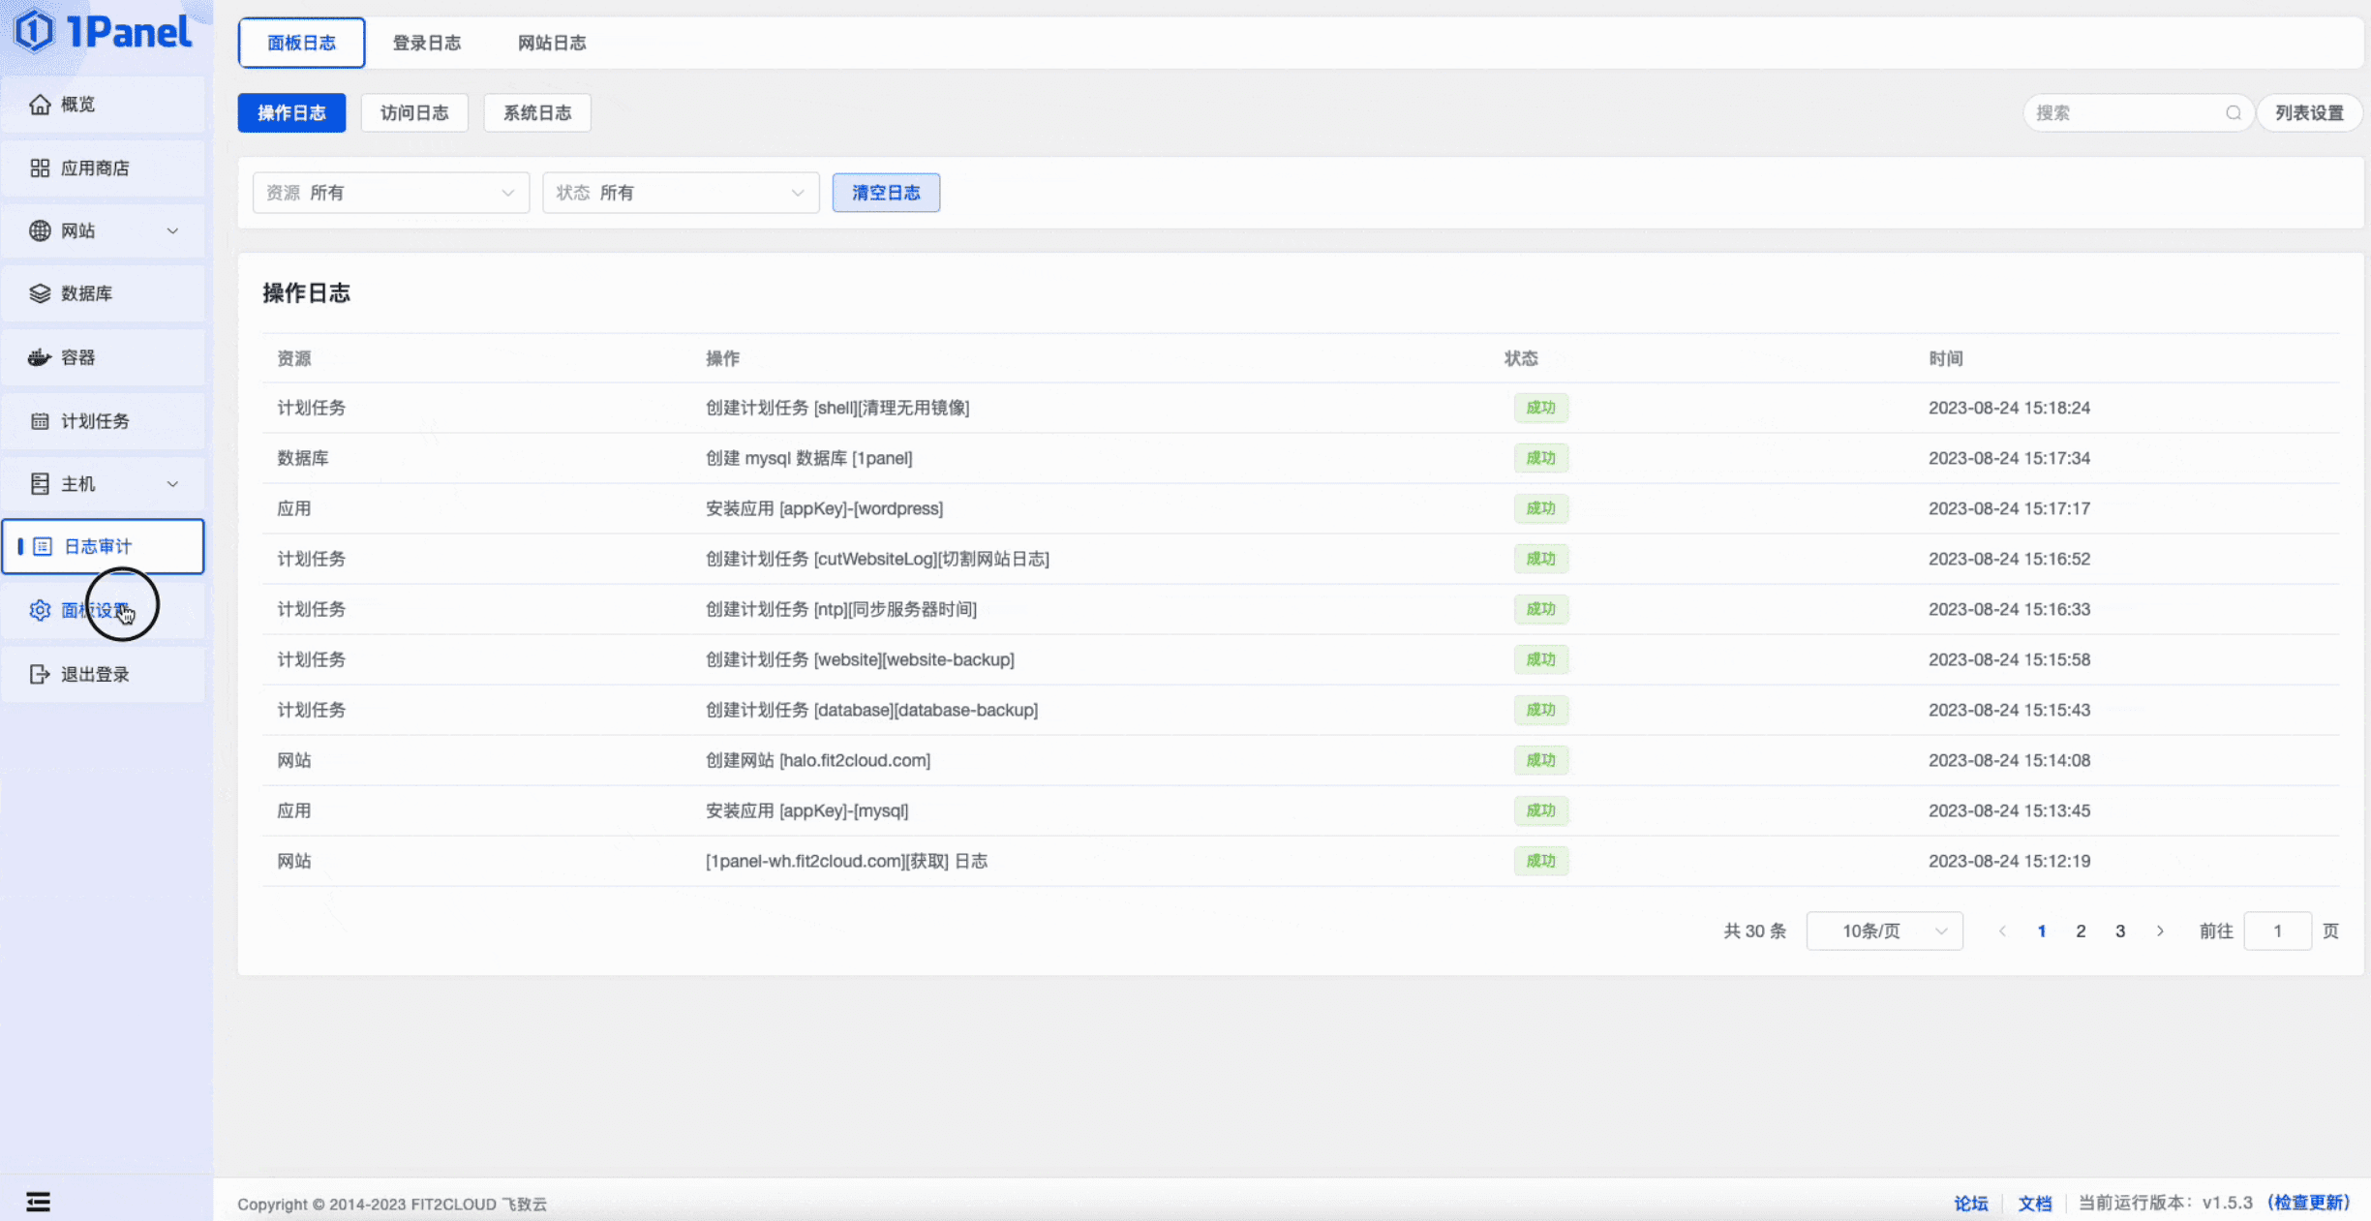Collapse sidebar with bottom menu icon

pyautogui.click(x=39, y=1202)
